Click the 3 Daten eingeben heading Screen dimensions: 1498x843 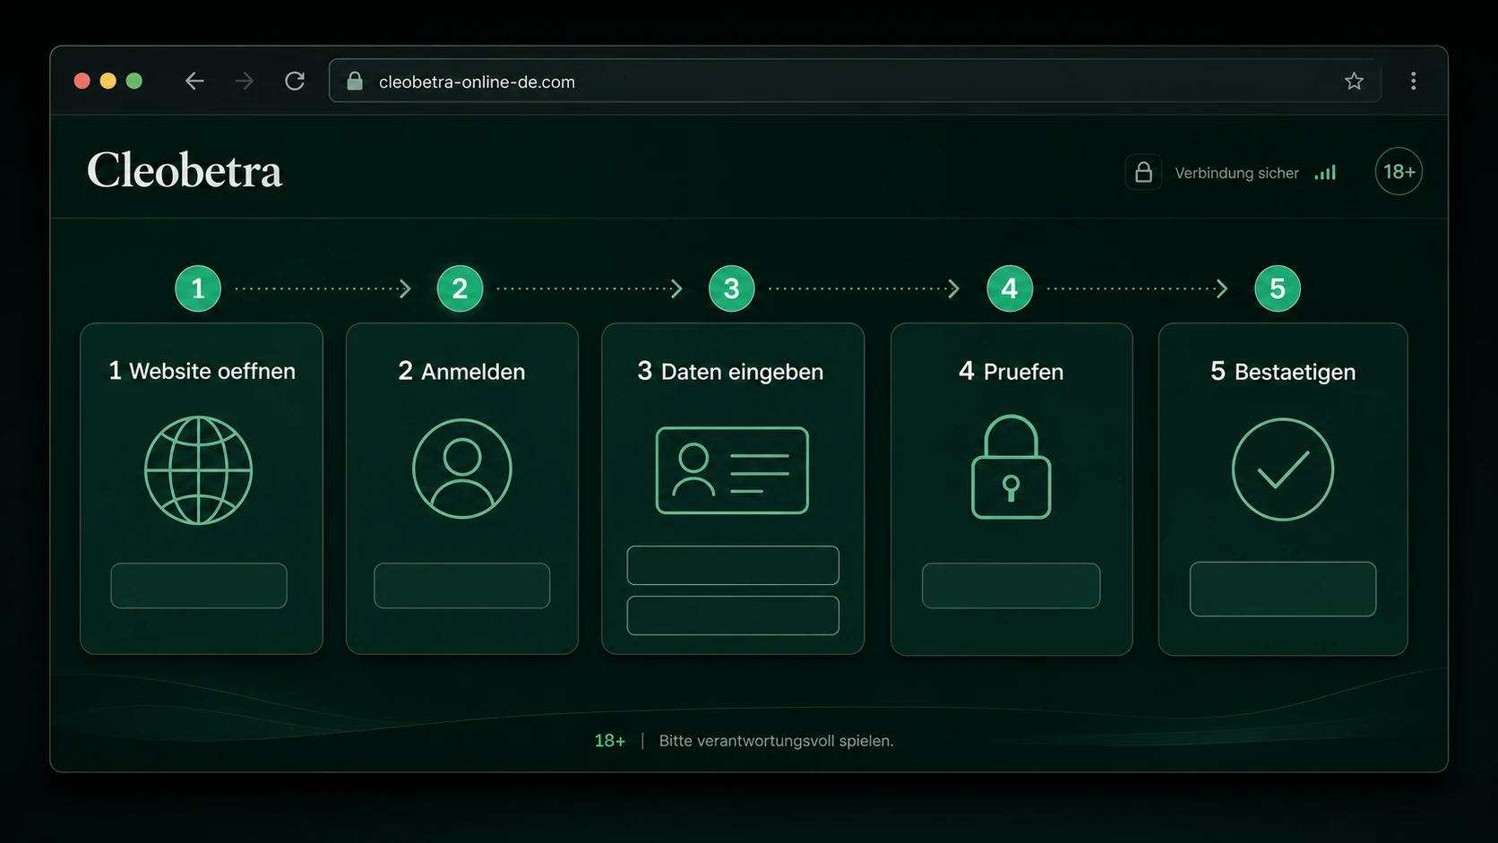click(730, 371)
